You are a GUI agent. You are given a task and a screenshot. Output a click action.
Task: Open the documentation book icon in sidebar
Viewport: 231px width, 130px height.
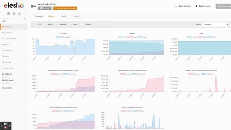8,14
